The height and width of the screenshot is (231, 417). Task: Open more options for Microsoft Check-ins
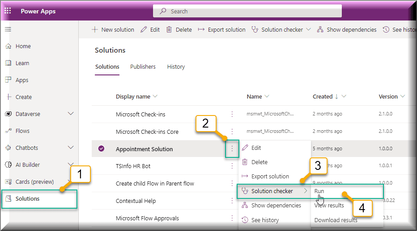point(232,114)
